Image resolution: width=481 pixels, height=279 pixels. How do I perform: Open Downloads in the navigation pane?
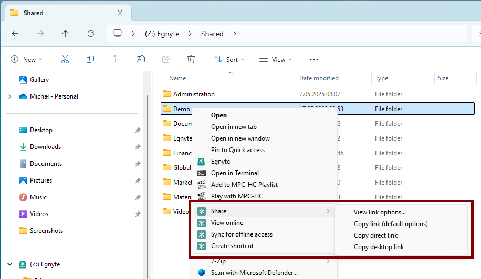tap(45, 147)
